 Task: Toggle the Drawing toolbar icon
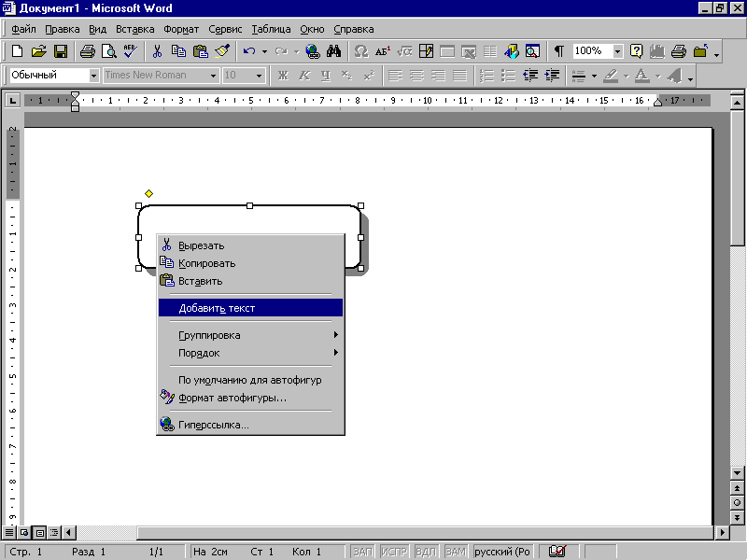[512, 51]
